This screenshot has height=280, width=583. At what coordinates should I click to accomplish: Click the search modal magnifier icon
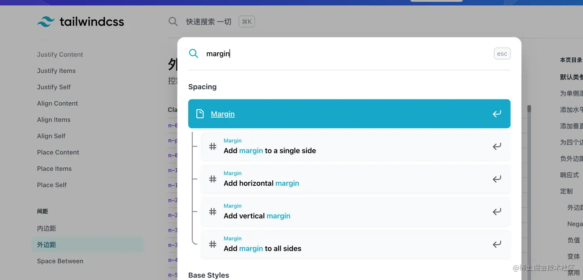click(x=194, y=53)
